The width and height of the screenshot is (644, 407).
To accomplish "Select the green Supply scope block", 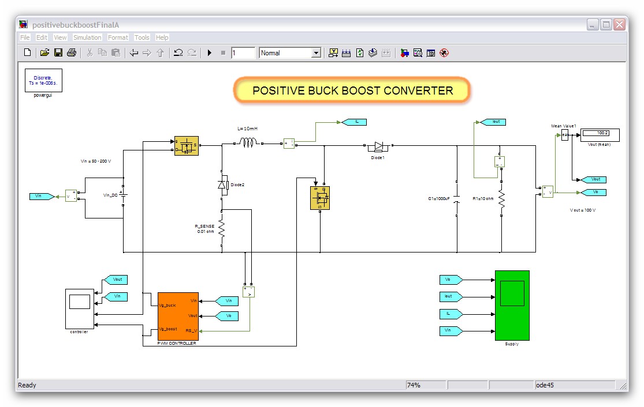I will pyautogui.click(x=512, y=305).
